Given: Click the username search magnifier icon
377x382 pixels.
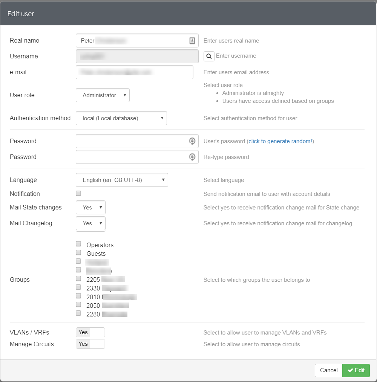Looking at the screenshot, I should pyautogui.click(x=209, y=56).
